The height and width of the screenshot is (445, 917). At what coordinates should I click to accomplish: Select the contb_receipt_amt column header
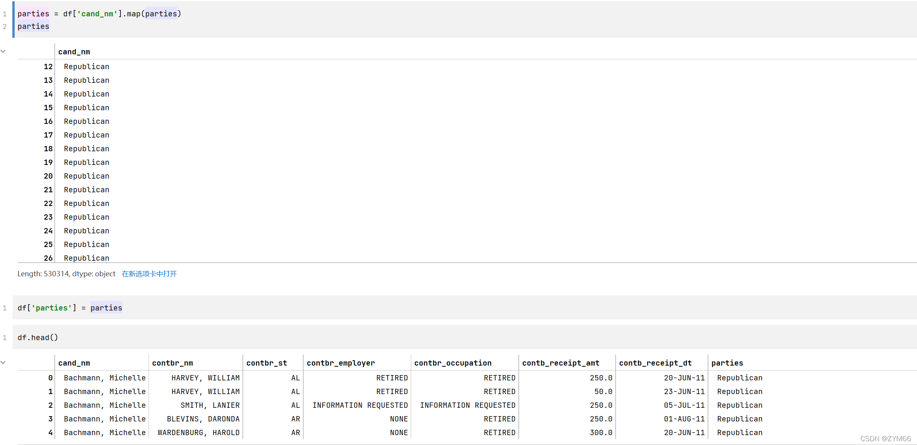[x=561, y=363]
